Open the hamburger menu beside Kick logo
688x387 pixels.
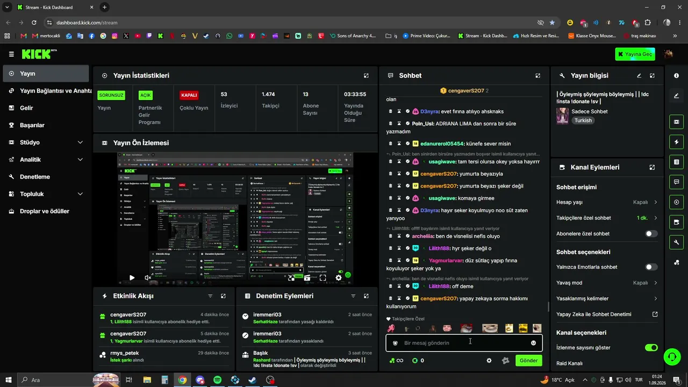click(11, 54)
